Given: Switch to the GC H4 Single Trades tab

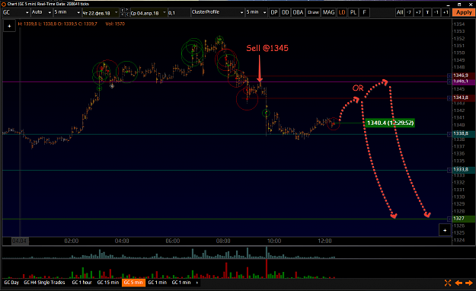Looking at the screenshot, I should coord(44,283).
